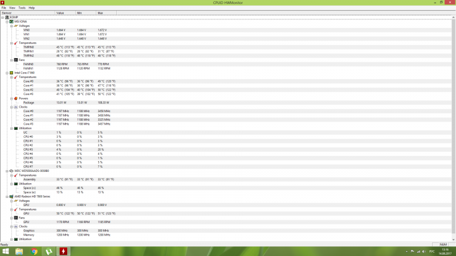456x256 pixels.
Task: Open the Help menu
Action: pyautogui.click(x=32, y=8)
